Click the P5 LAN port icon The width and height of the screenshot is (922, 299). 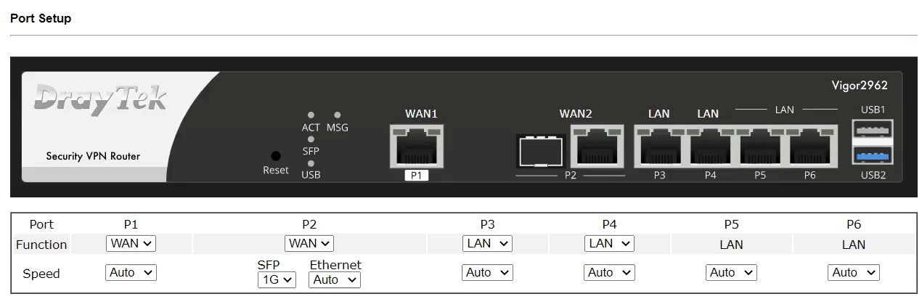(761, 146)
